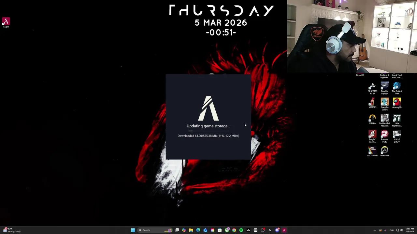417x234 pixels.
Task: Launch Microsoft Edge from the taskbar
Action: 198,230
